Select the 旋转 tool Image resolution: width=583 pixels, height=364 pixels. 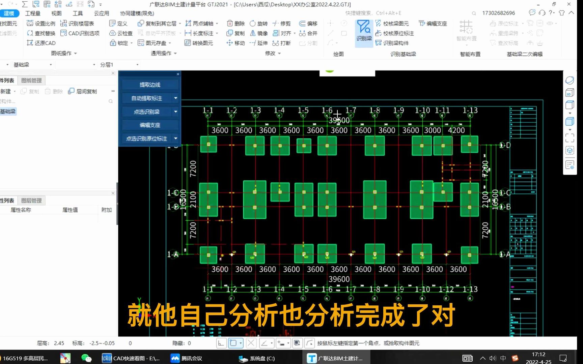258,23
